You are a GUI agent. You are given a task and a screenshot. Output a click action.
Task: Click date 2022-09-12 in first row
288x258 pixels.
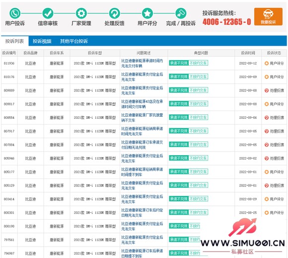tap(248, 63)
